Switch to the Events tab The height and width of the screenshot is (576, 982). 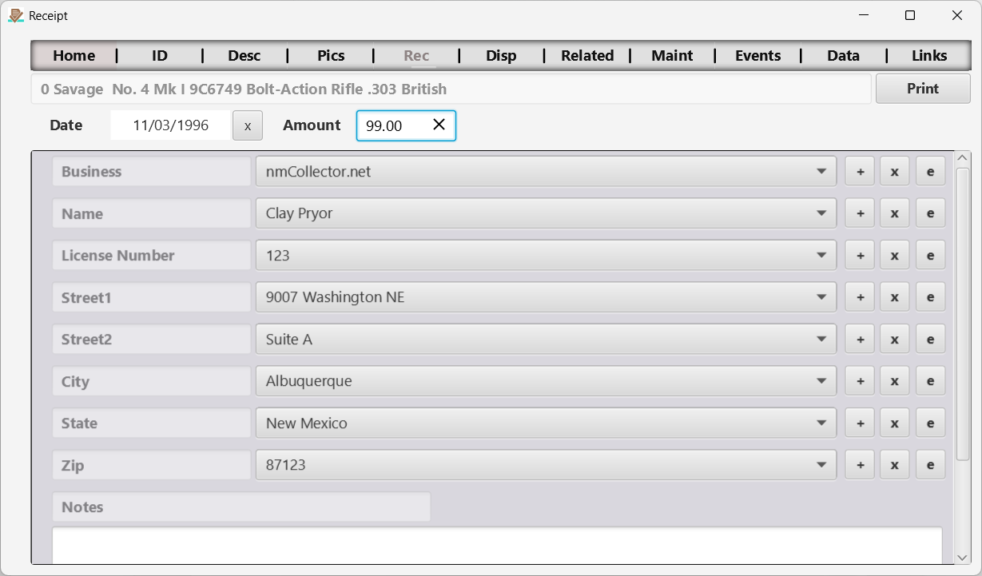758,55
